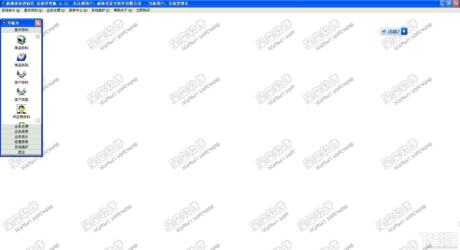
Task: Click the 退出 button in navigation panel
Action: [22, 152]
